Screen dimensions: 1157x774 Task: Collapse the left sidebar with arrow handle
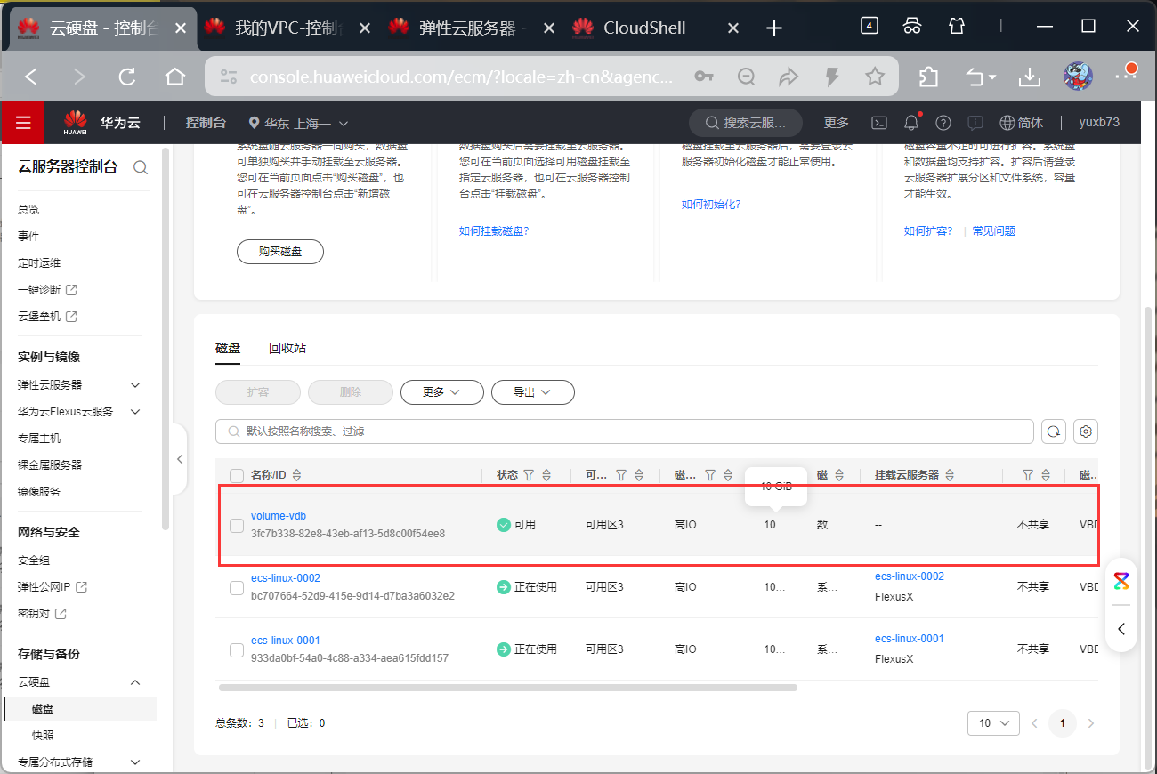coord(179,459)
